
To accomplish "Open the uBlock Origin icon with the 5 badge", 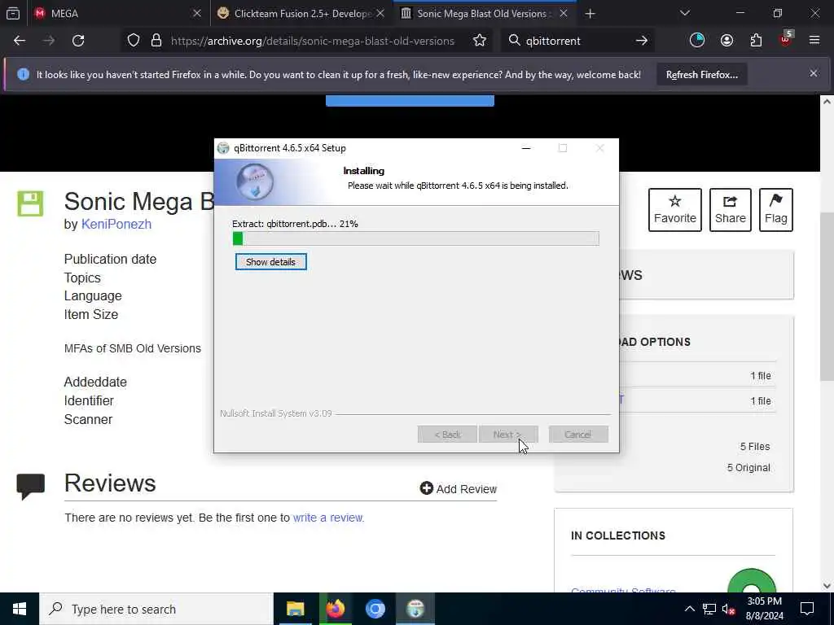I will [x=786, y=39].
